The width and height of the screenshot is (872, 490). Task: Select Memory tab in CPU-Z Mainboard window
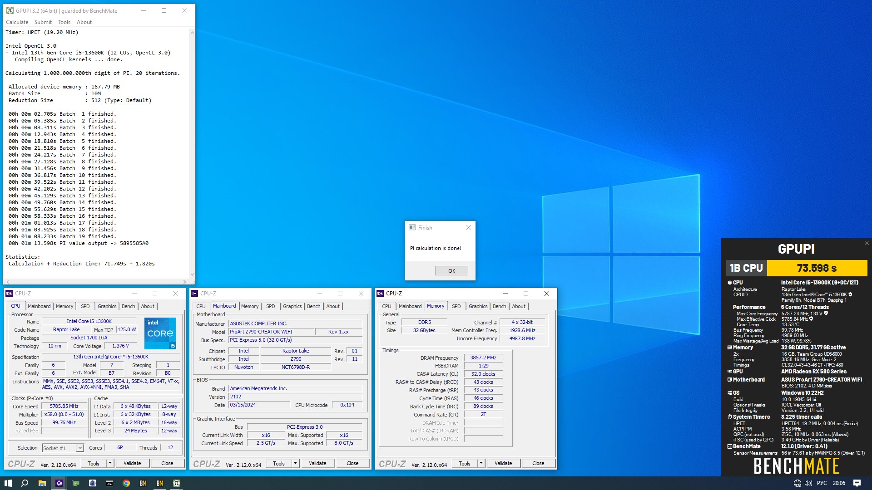point(250,306)
